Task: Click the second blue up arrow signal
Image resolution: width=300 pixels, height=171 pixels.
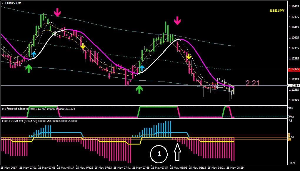Action: click(x=142, y=68)
